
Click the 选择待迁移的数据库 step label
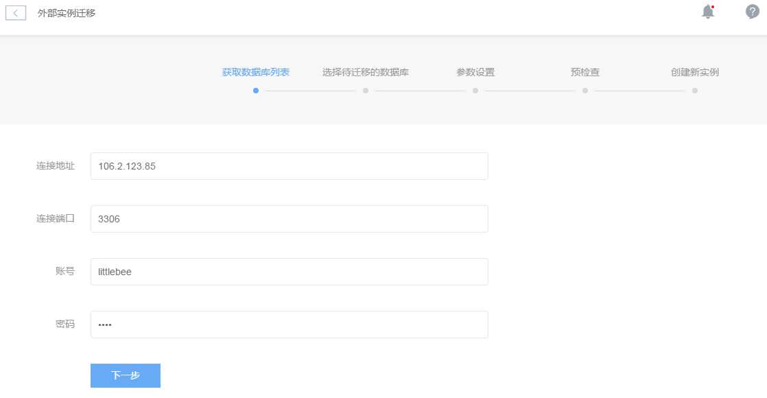(365, 71)
